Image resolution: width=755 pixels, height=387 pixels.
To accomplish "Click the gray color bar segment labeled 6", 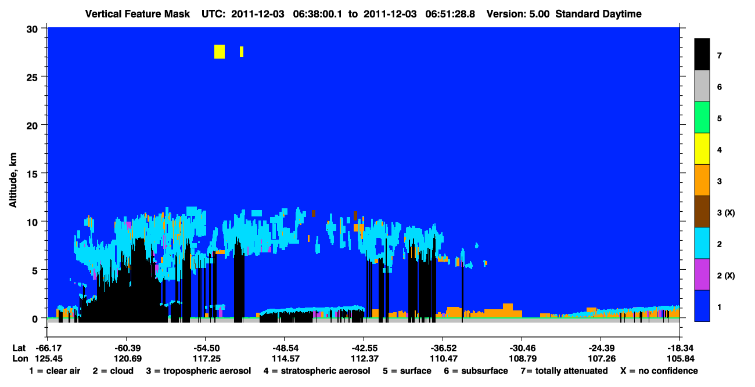I will click(x=702, y=86).
